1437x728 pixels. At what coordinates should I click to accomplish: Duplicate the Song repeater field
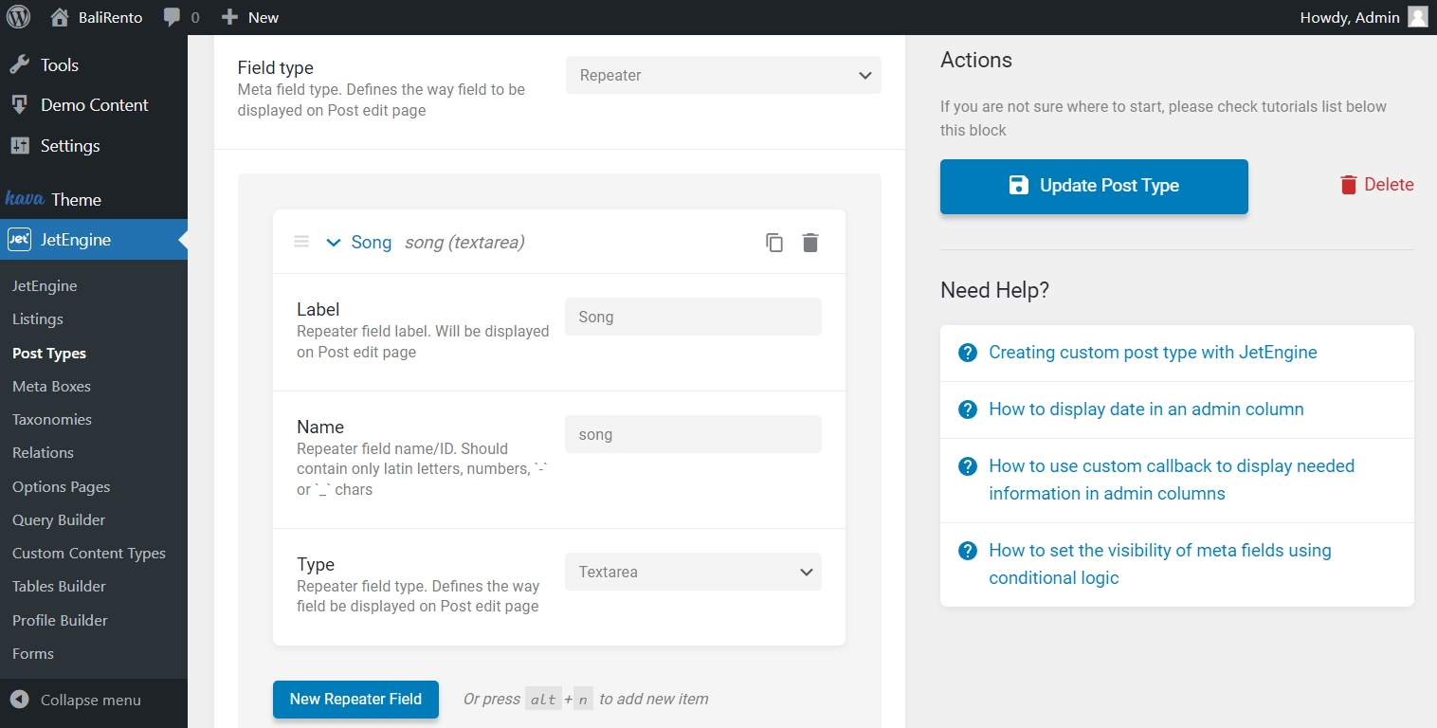774,243
